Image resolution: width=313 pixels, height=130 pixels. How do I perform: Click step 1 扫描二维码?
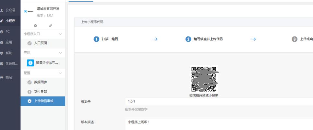(x=106, y=39)
